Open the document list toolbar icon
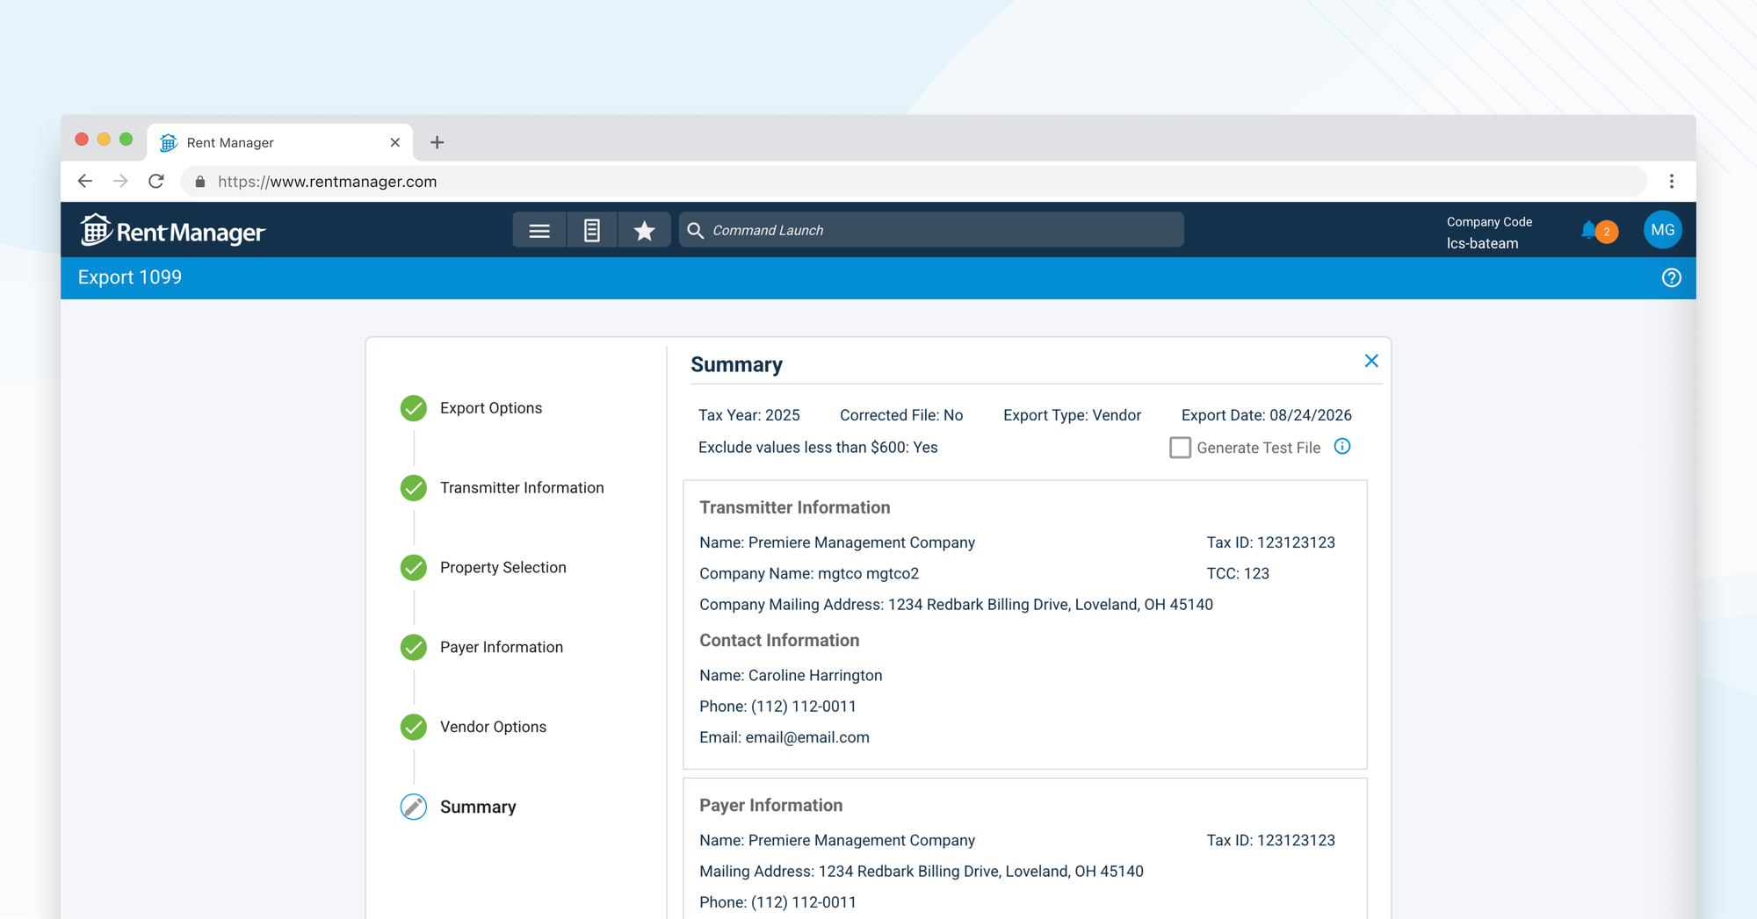Viewport: 1757px width, 919px height. tap(592, 230)
